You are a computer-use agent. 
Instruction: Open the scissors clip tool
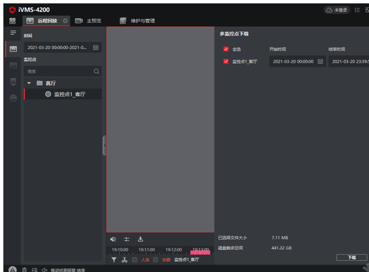pyautogui.click(x=125, y=259)
